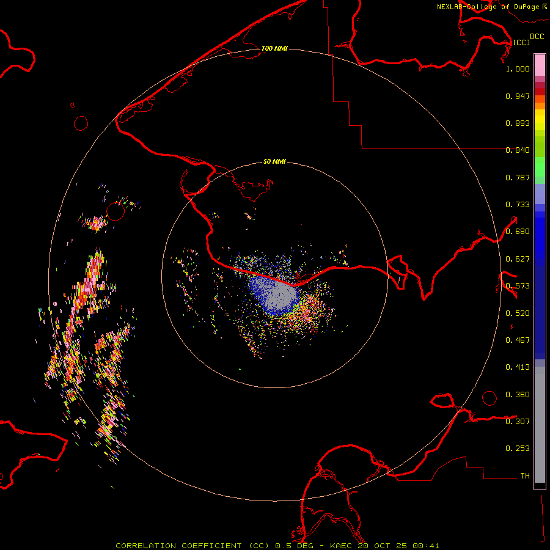Click the gray clutter blob at radar center
The width and height of the screenshot is (550, 550).
[x=282, y=296]
